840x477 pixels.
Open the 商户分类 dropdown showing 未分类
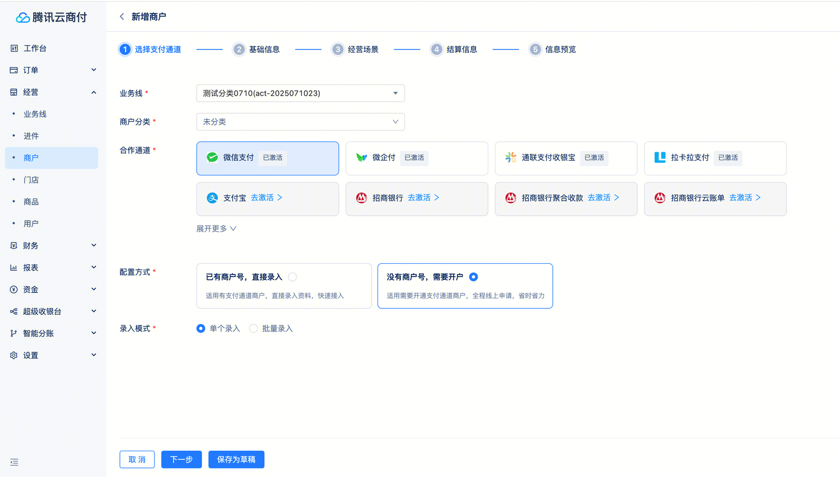pyautogui.click(x=300, y=121)
